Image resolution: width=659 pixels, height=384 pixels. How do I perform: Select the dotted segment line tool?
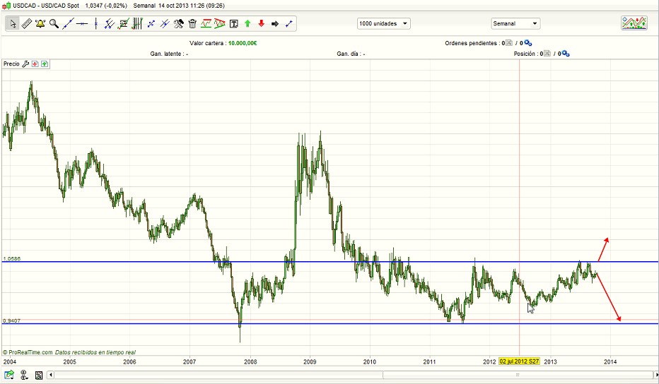point(151,24)
